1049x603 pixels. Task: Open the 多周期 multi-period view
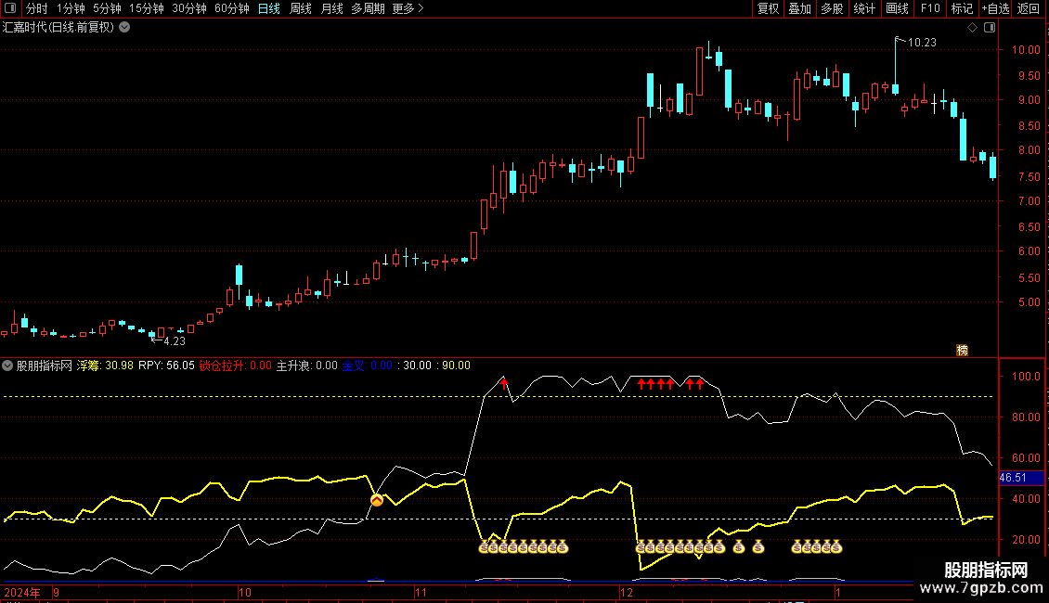coord(368,8)
